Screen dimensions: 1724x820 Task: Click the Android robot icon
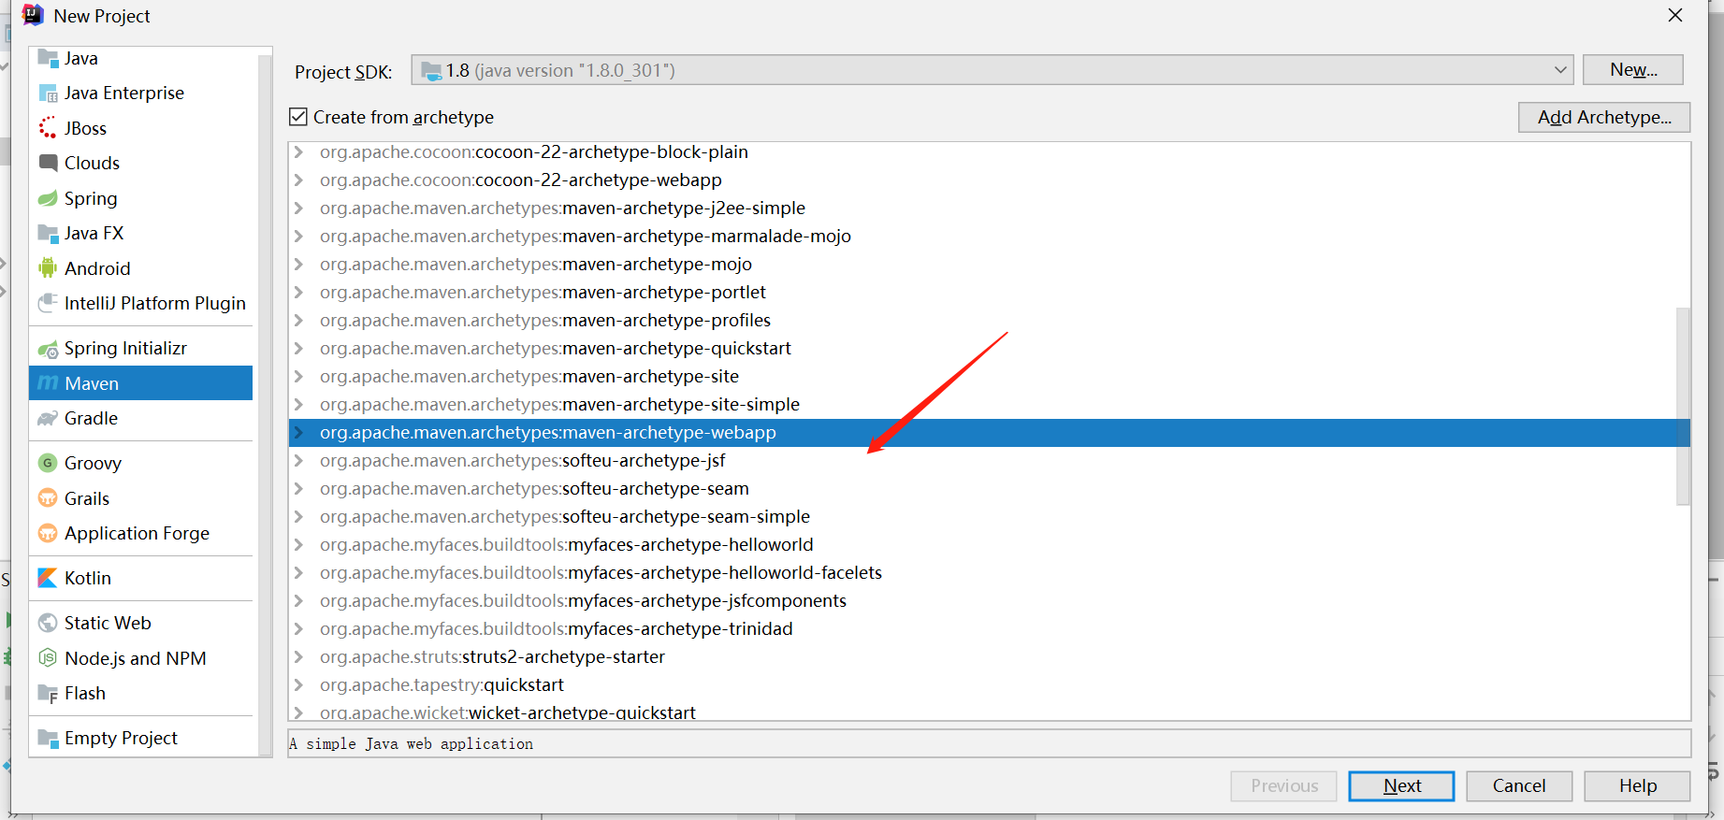pos(48,268)
